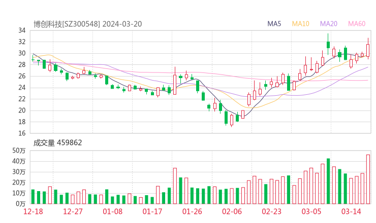Click the 12-18 date axis label
The width and height of the screenshot is (376, 223).
pos(33,211)
